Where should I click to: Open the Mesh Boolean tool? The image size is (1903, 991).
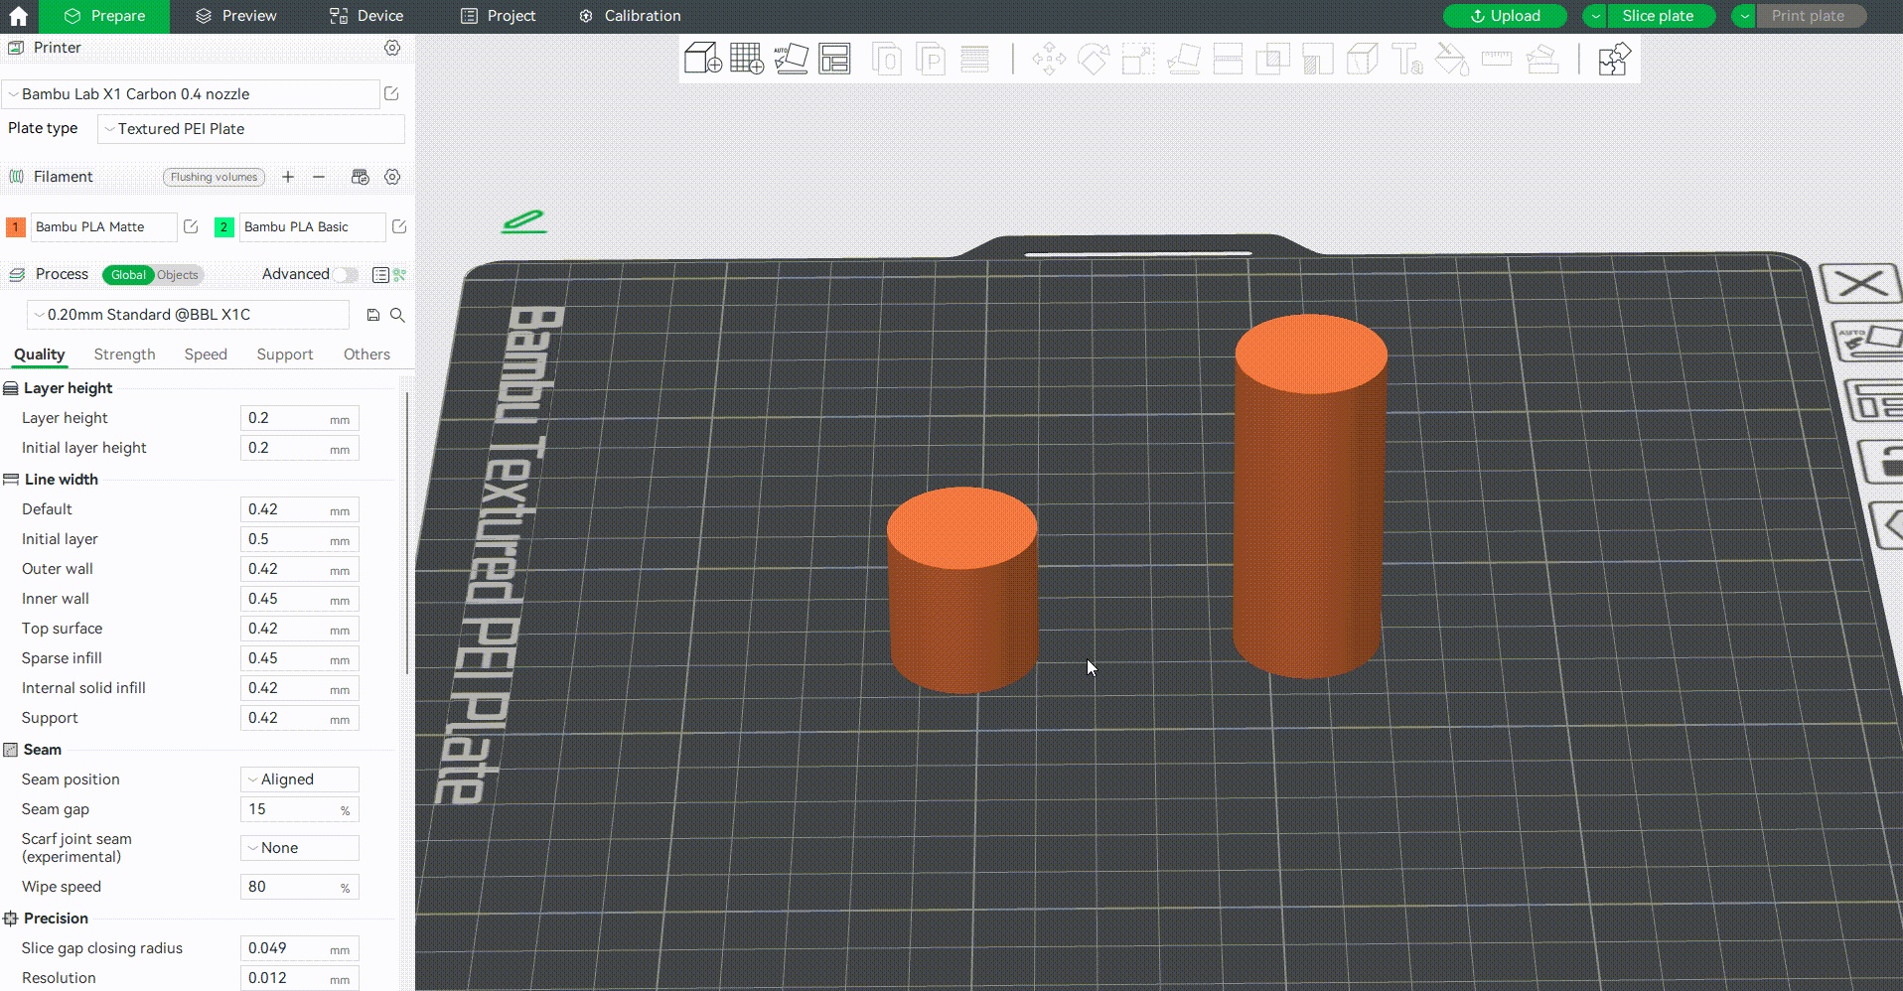coord(1272,59)
